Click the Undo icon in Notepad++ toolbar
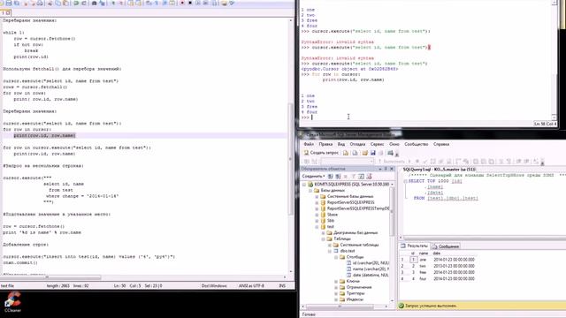This screenshot has width=566, height=318. (x=76, y=4)
